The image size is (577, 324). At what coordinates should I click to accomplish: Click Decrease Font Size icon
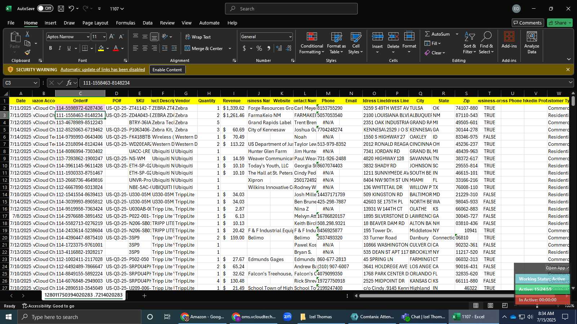[x=121, y=37]
